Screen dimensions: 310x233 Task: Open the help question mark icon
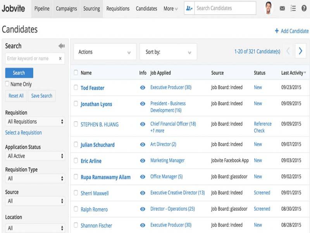pos(304,8)
